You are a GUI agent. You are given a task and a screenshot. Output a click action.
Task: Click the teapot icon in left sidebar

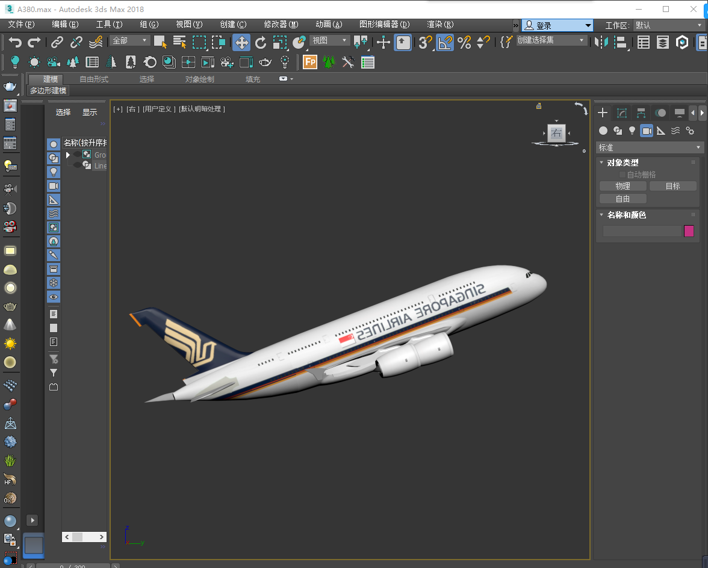tap(10, 86)
